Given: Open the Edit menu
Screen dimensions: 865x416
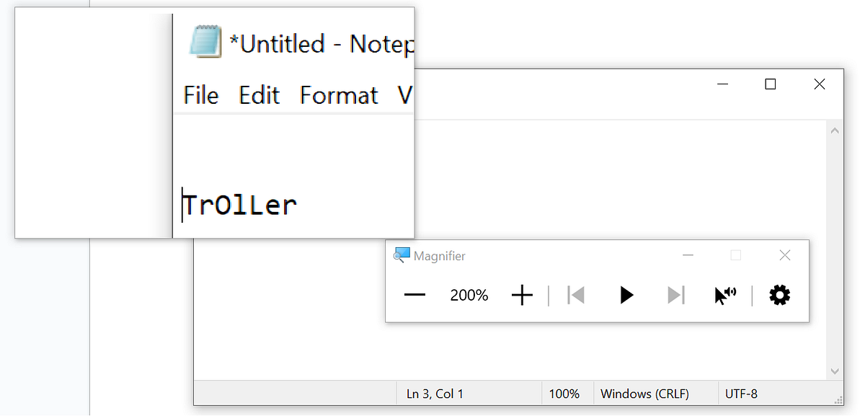Looking at the screenshot, I should coord(258,94).
